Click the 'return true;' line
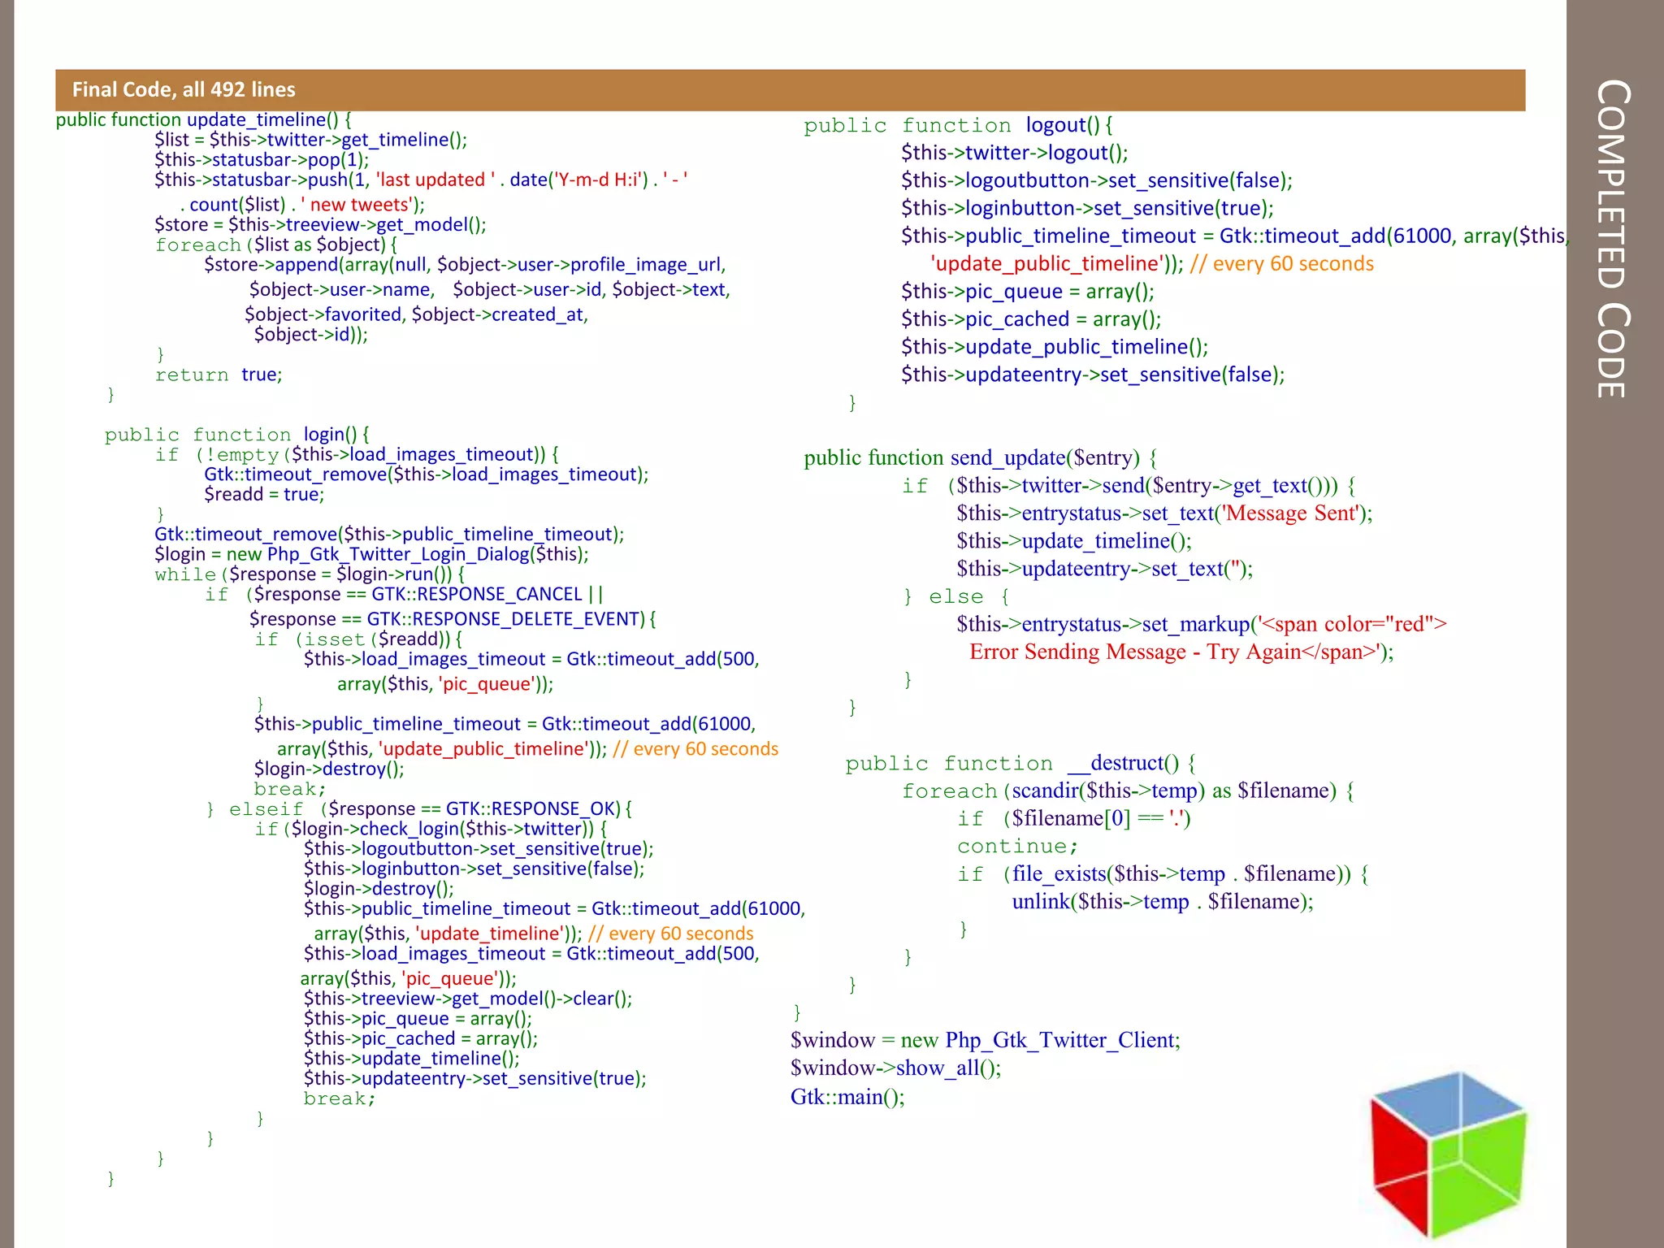 click(x=219, y=375)
